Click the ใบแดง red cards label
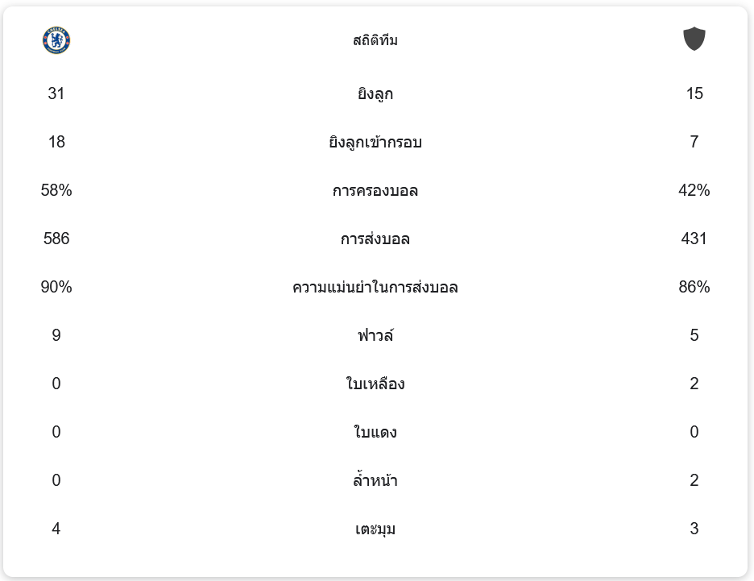 click(x=375, y=433)
